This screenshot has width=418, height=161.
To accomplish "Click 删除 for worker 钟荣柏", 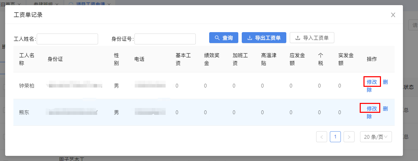I will click(x=385, y=82).
